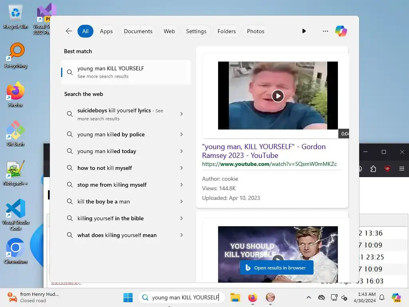Click the cloud sync tray icon
This screenshot has height=307, width=409.
(x=322, y=297)
